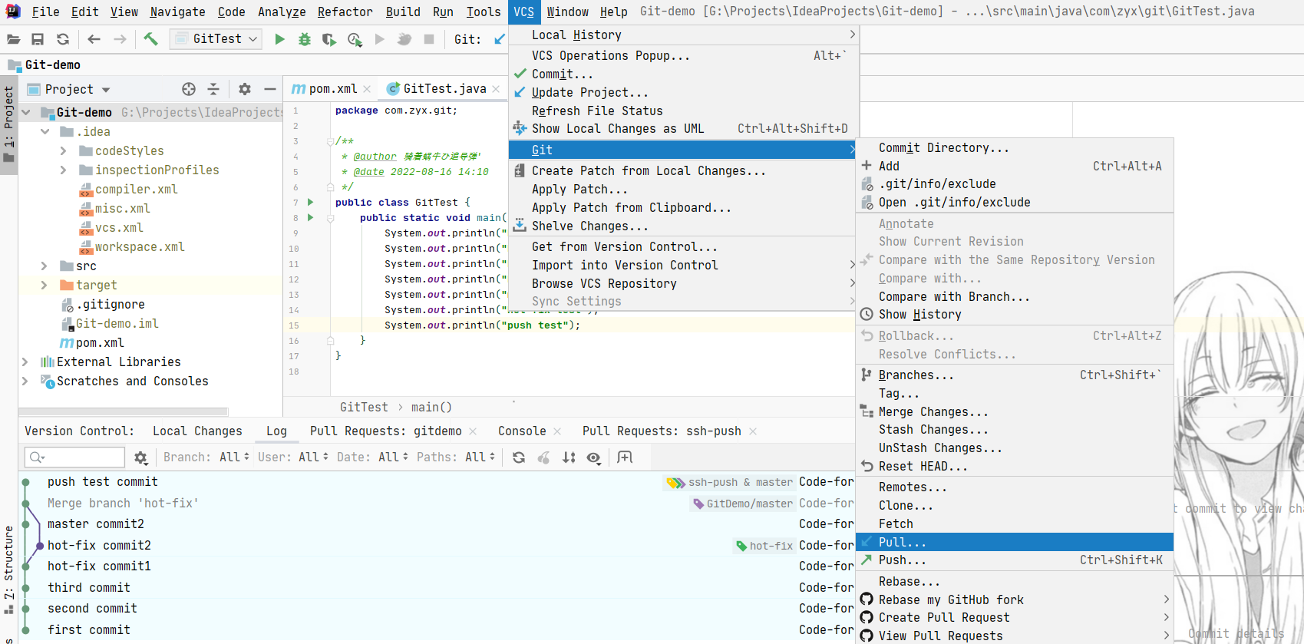Expand Scratches and Consoles node

pos(25,381)
